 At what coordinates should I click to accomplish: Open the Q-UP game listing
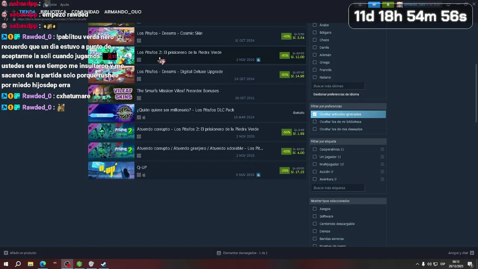click(197, 170)
